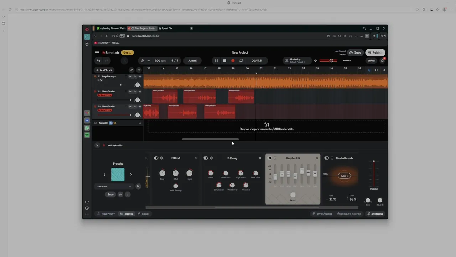Click the Publish button

coord(375,52)
